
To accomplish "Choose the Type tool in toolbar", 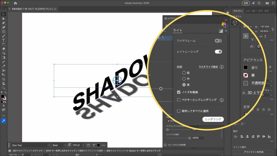I will click(4, 40).
